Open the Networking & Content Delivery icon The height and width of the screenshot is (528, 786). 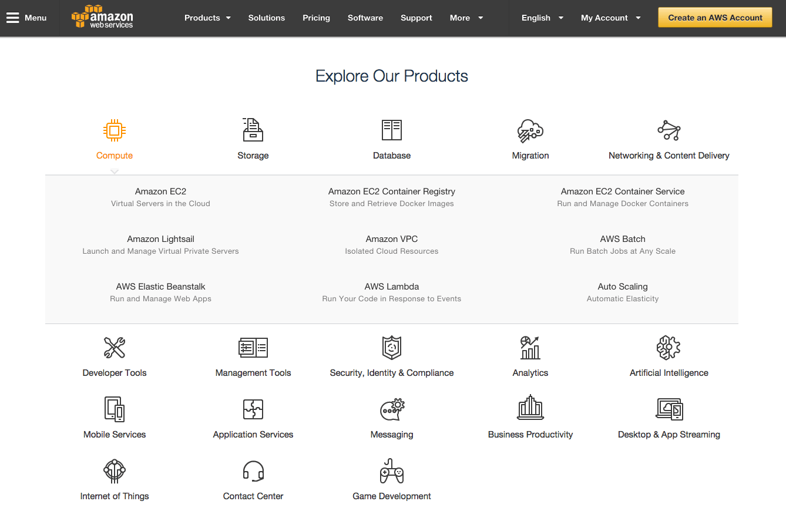point(669,130)
